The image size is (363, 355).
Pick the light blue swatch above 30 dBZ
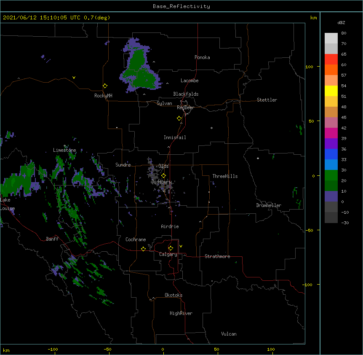[331, 164]
